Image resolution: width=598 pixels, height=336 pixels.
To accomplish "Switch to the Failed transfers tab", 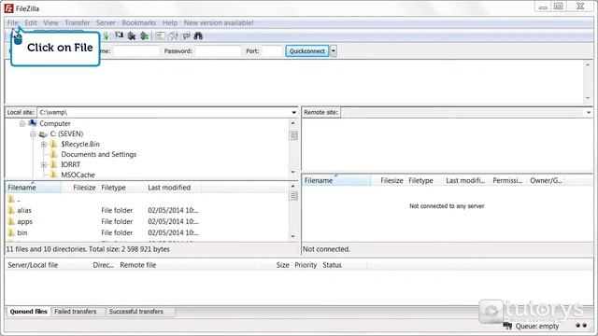I will (76, 312).
